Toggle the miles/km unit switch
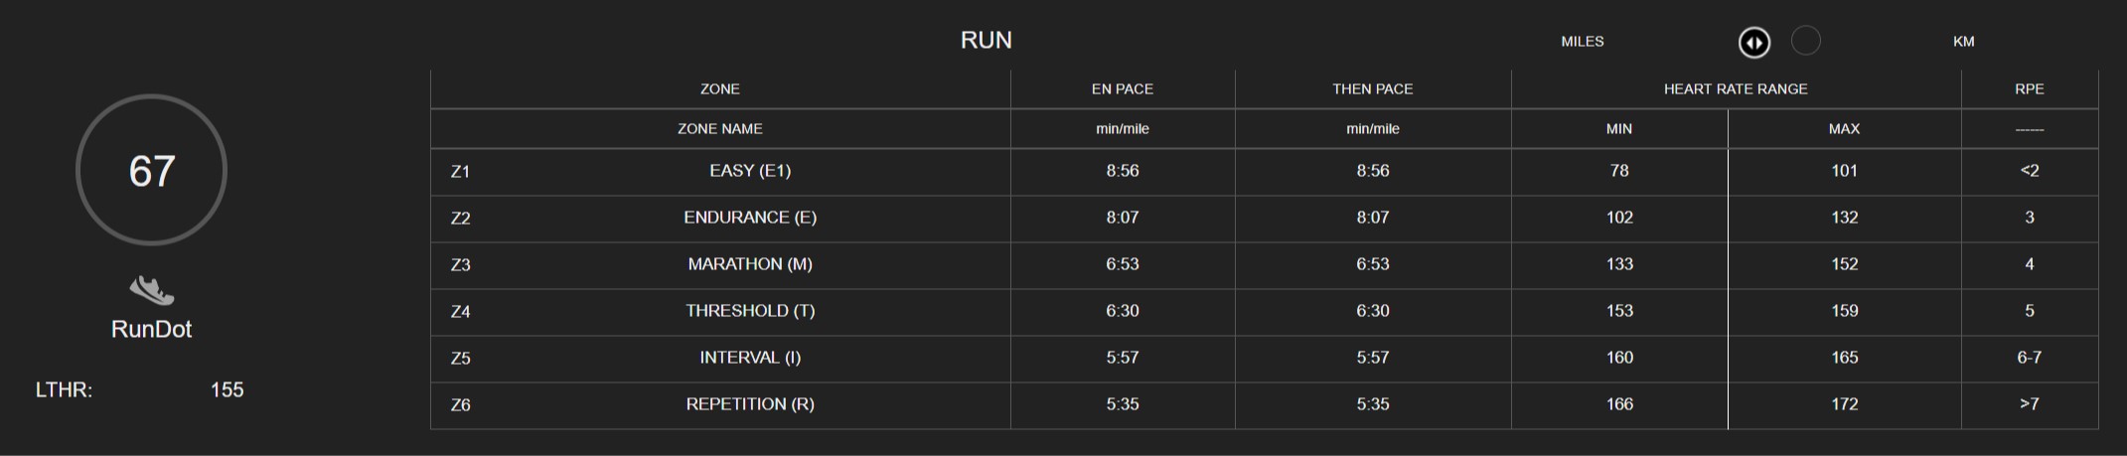This screenshot has height=456, width=2127. 1754,43
